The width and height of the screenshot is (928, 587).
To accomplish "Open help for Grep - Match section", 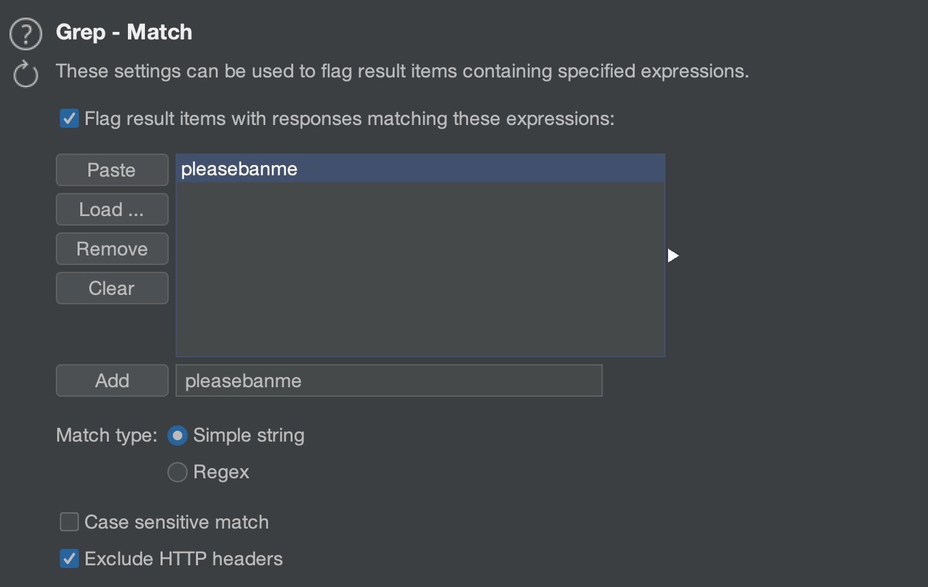I will 27,34.
